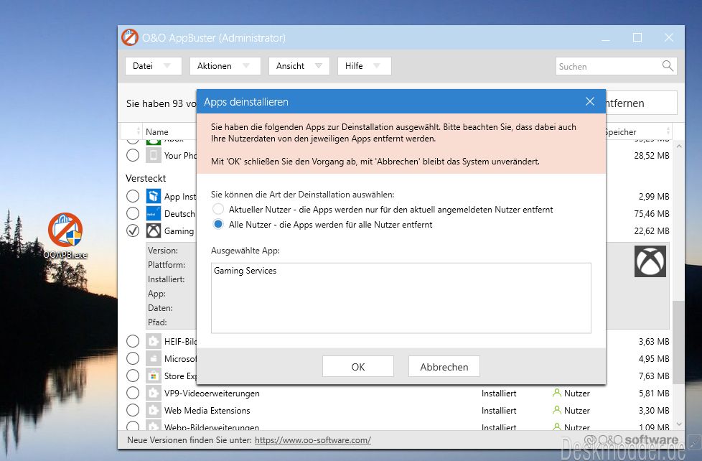Click the list scrollbar down arrow
Image resolution: width=702 pixels, height=461 pixels.
pyautogui.click(x=679, y=424)
